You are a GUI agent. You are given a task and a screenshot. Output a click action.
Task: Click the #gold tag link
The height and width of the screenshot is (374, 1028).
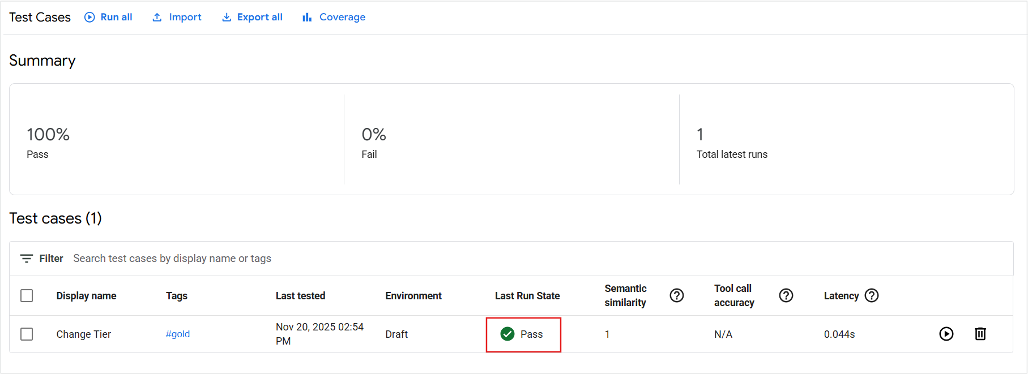(177, 334)
